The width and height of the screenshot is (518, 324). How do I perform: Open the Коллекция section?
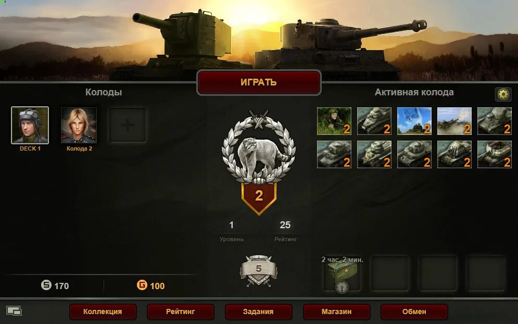click(103, 311)
